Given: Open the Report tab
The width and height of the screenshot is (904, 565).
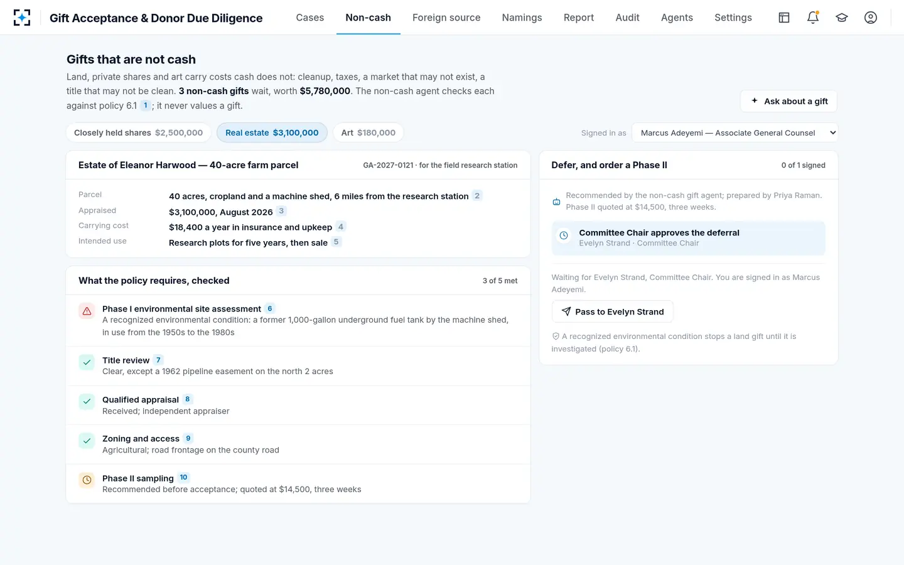Looking at the screenshot, I should [x=579, y=18].
